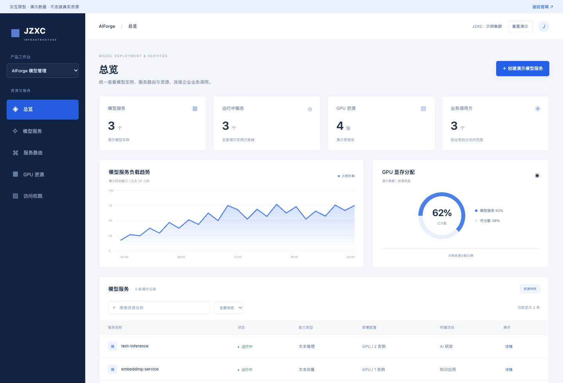
Task: Open the AIForge 模型管理 workspace dropdown
Action: [43, 71]
